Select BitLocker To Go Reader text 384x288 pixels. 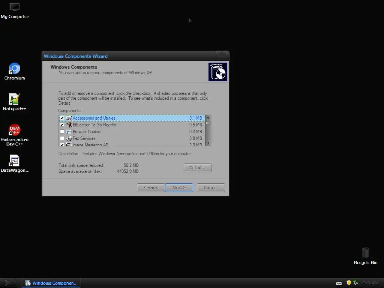point(94,125)
